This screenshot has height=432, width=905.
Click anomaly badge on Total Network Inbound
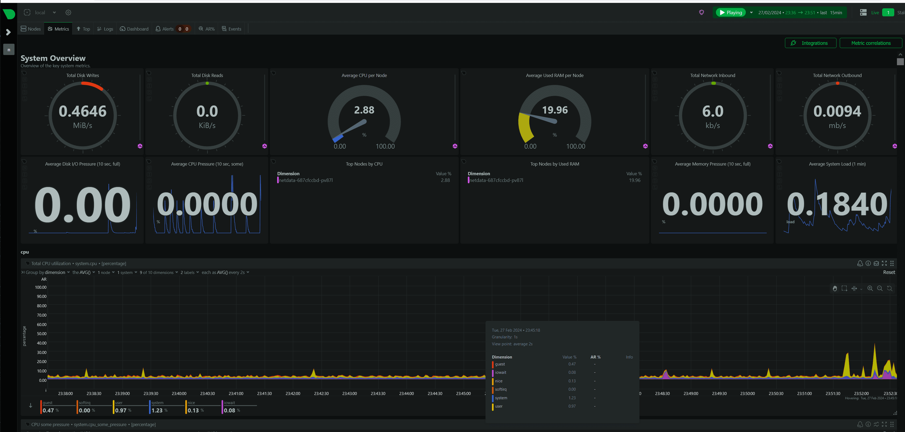point(770,146)
